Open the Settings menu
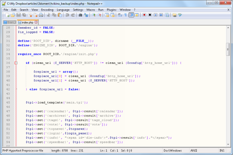Image resolution: width=233 pixels, height=155 pixels. tap(78, 10)
